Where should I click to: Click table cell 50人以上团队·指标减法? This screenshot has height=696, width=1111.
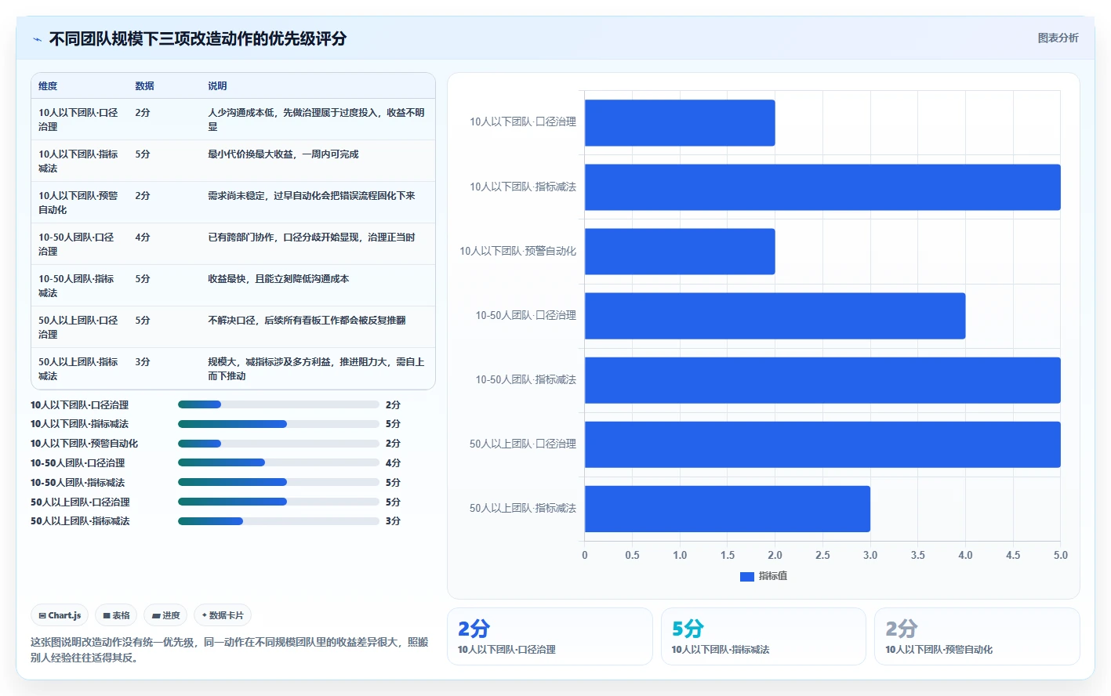78,368
